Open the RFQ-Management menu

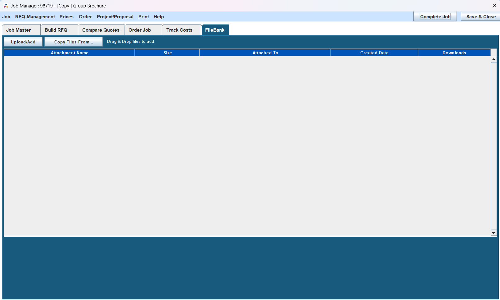(35, 17)
